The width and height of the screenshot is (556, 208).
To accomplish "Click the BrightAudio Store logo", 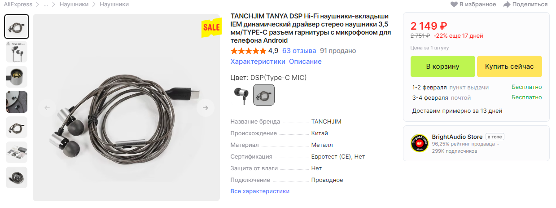I will point(419,143).
